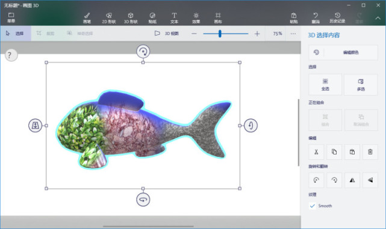The image size is (386, 229).
Task: Open the Effects tool
Action: [196, 18]
